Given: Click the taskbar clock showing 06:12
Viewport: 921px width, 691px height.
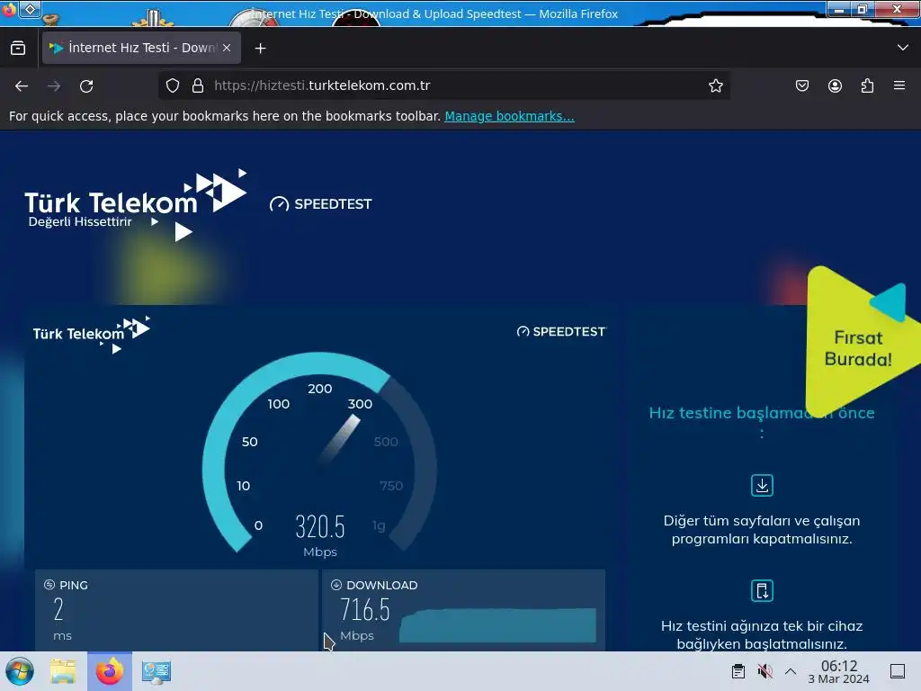Looking at the screenshot, I should pos(839,671).
